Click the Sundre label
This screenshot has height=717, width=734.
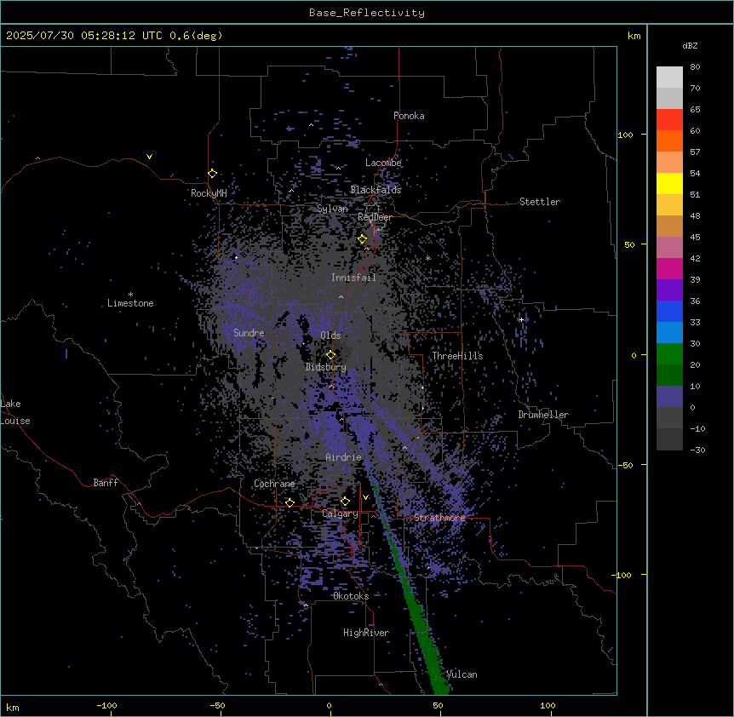pyautogui.click(x=249, y=333)
